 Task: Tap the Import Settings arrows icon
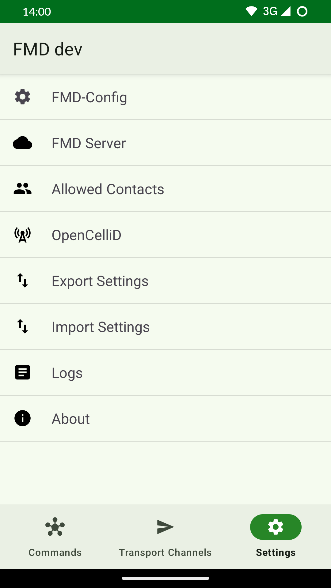[23, 326]
